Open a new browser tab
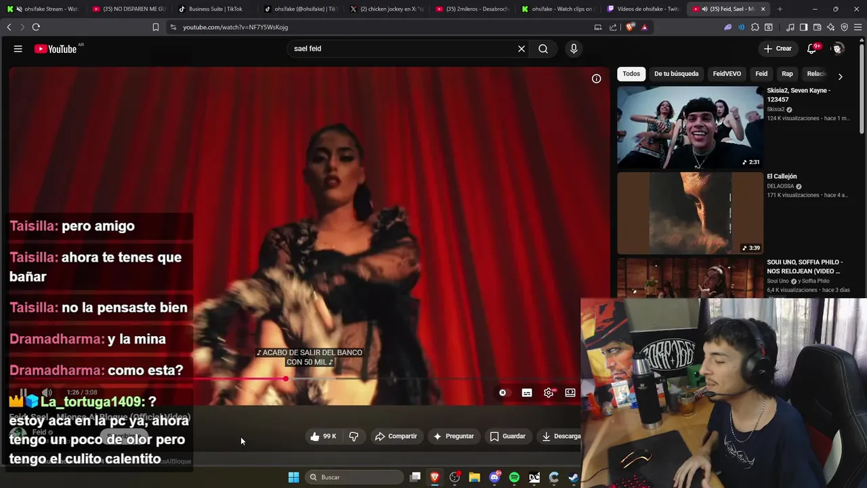The width and height of the screenshot is (867, 488). tap(780, 9)
